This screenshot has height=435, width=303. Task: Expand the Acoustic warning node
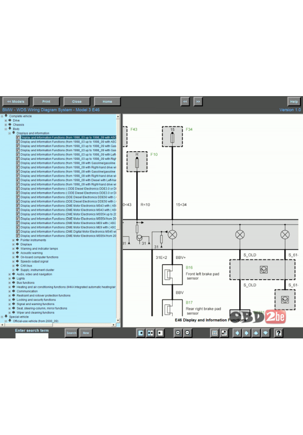tap(13, 253)
